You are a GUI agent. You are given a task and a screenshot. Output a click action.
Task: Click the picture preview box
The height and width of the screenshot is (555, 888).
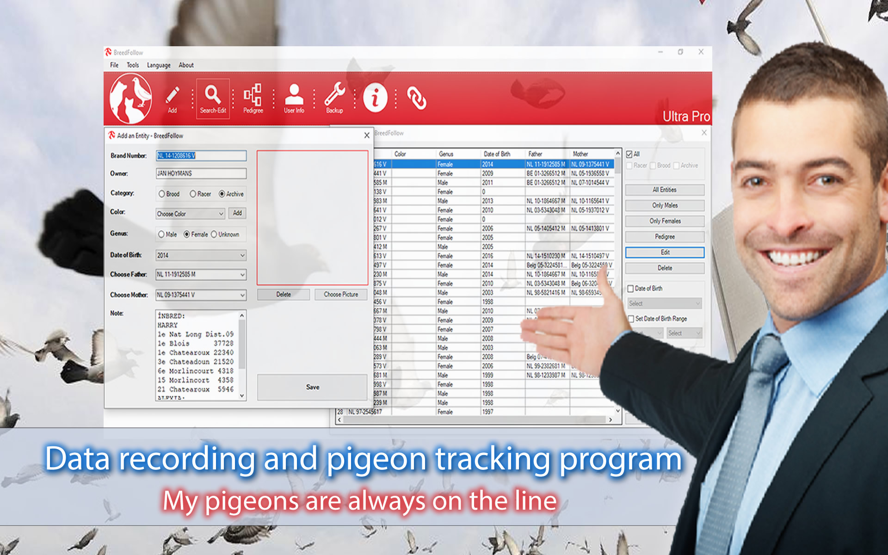[x=312, y=217]
